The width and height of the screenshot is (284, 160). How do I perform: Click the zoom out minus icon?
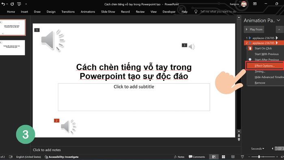pos(249,157)
